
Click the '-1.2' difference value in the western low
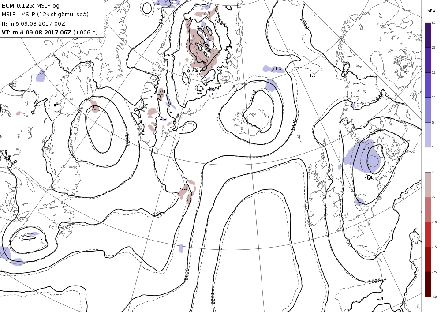pyautogui.click(x=96, y=107)
